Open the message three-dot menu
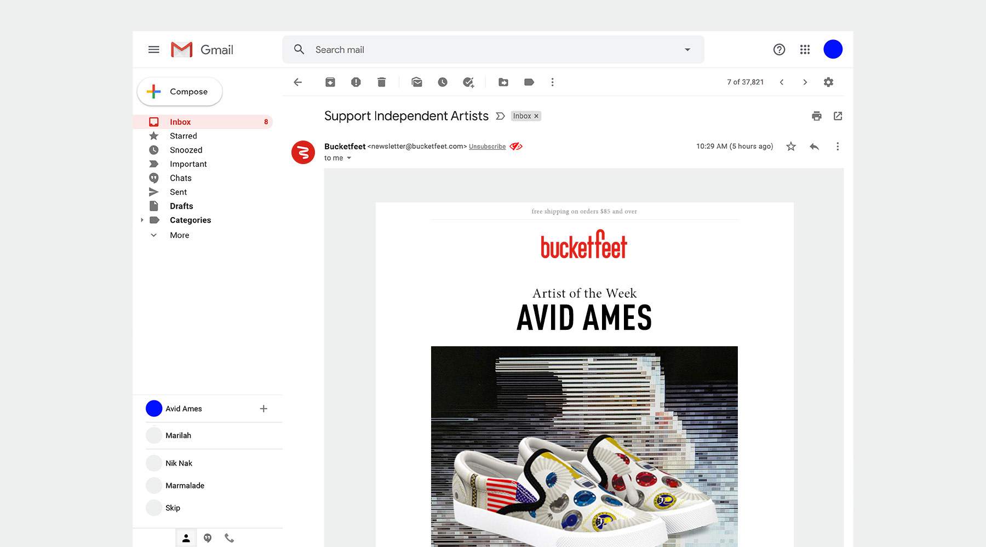Screen dimensions: 986x547 (838, 147)
